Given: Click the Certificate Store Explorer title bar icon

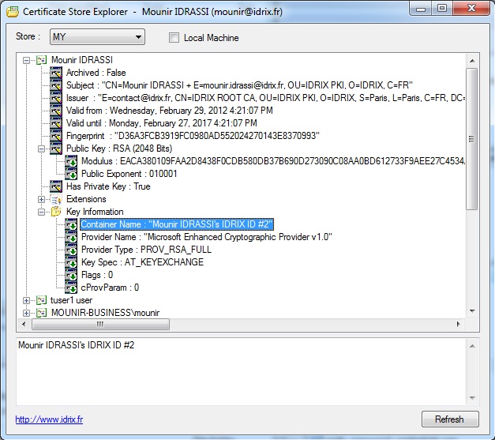Looking at the screenshot, I should pos(13,12).
